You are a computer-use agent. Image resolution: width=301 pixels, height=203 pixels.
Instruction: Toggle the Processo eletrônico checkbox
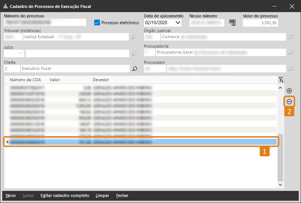97,23
